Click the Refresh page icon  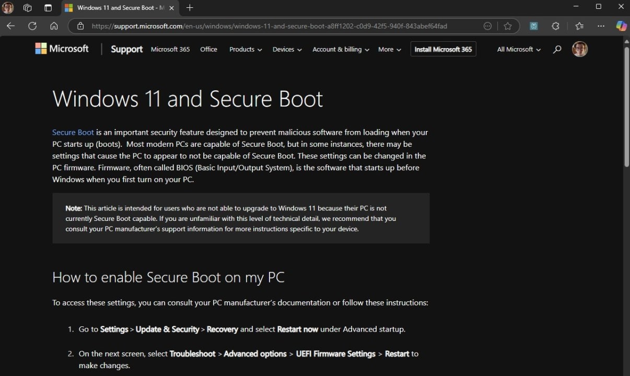(x=32, y=26)
